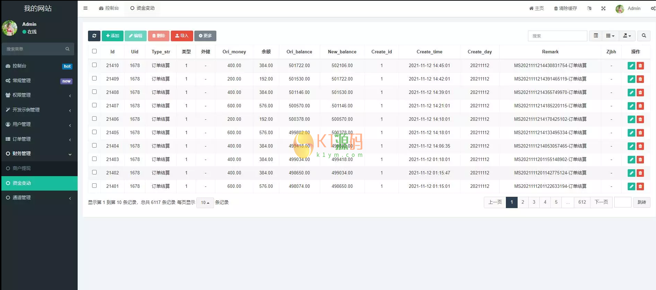This screenshot has width=656, height=290.
Task: Open the column visibility dropdown
Action: click(610, 36)
